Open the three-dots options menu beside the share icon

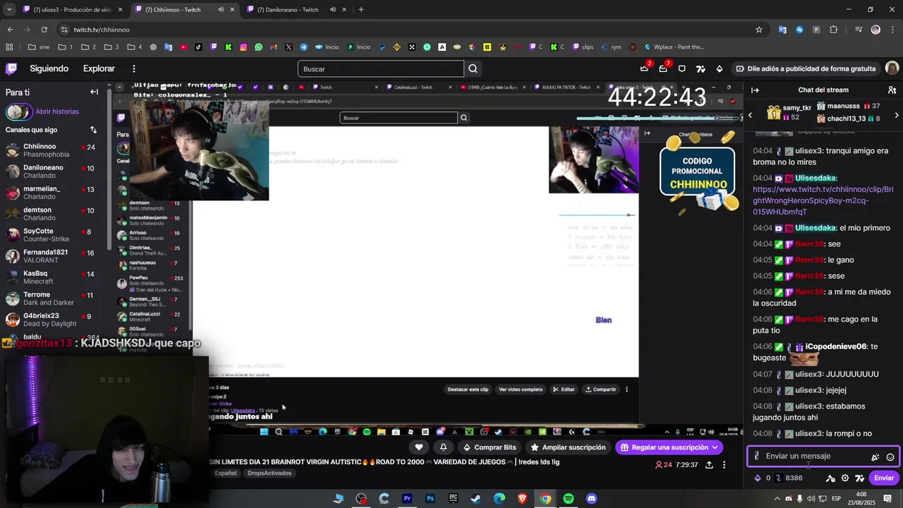point(724,465)
